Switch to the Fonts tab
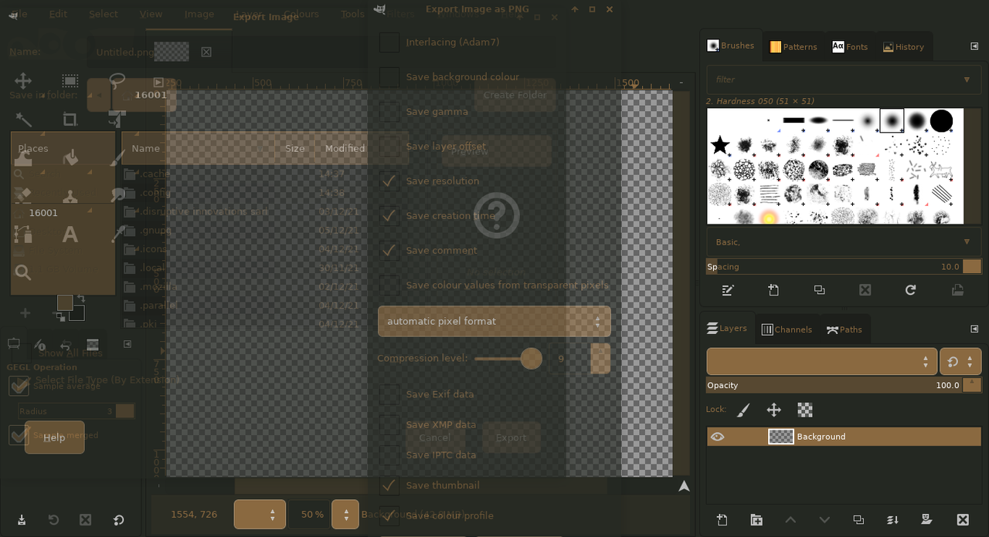The width and height of the screenshot is (989, 537). [850, 47]
